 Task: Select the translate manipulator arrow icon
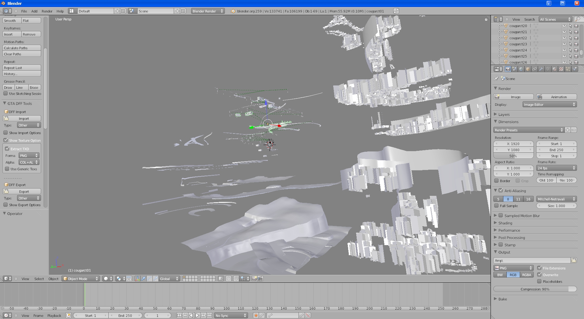pos(143,279)
